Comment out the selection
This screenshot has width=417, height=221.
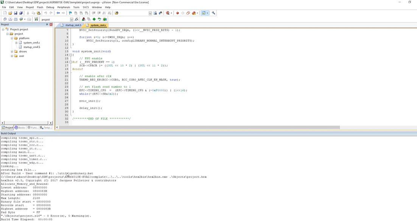point(104,13)
